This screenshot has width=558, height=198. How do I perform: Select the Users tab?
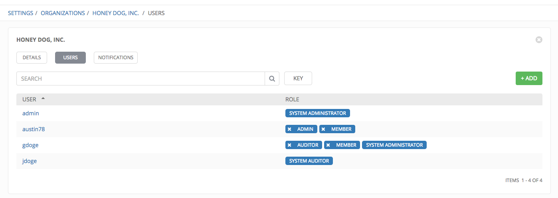(x=70, y=58)
